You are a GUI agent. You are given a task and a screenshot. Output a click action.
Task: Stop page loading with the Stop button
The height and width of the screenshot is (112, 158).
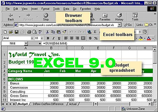coord(46,17)
